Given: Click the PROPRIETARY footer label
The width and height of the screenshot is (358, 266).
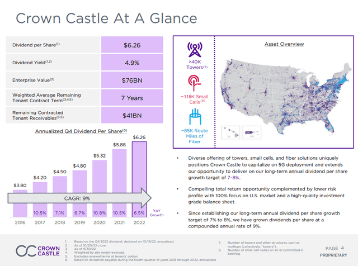Looking at the screenshot, I should pyautogui.click(x=333, y=255).
